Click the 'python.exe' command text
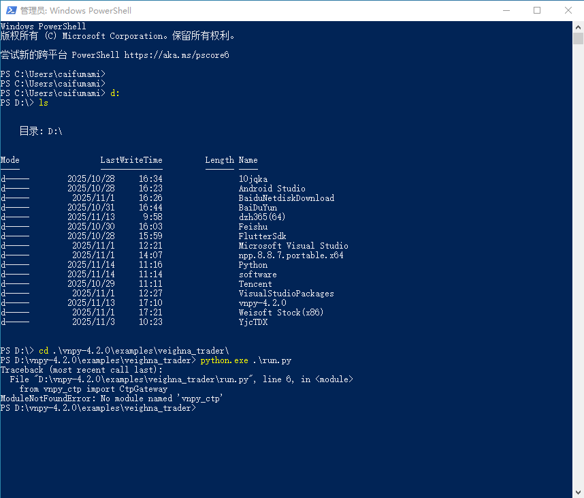 (x=224, y=360)
